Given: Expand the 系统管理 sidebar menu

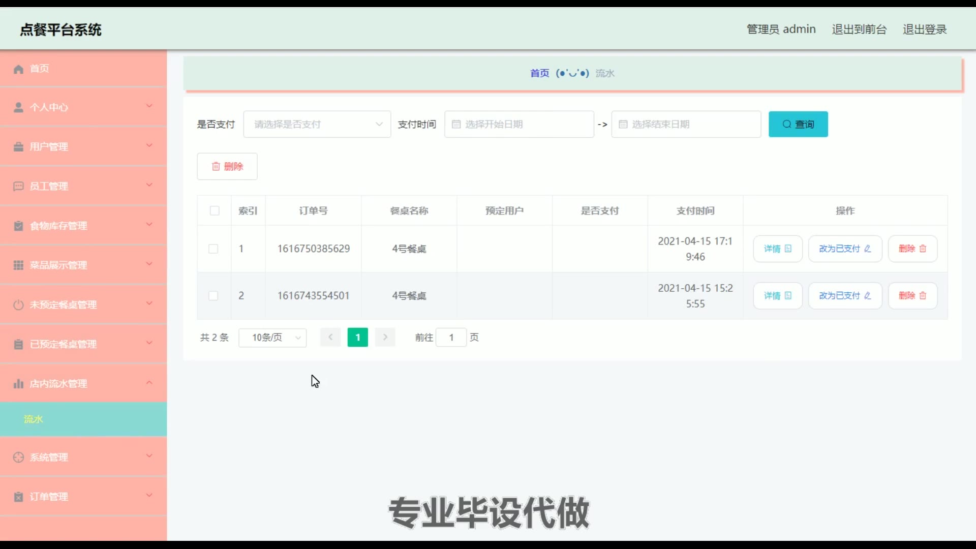Looking at the screenshot, I should (x=83, y=457).
